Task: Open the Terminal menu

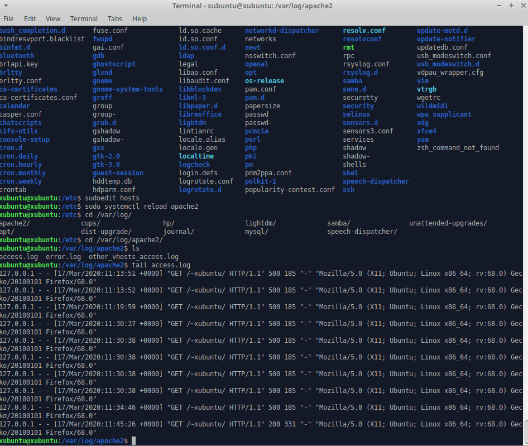Action: coord(84,18)
